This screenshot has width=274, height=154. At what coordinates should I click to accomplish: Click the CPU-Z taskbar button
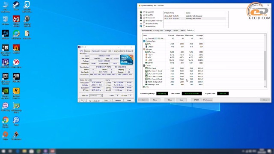click(45, 151)
